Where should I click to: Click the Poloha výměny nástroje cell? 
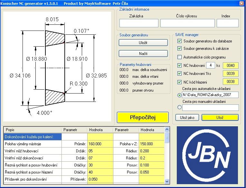pos(33,144)
